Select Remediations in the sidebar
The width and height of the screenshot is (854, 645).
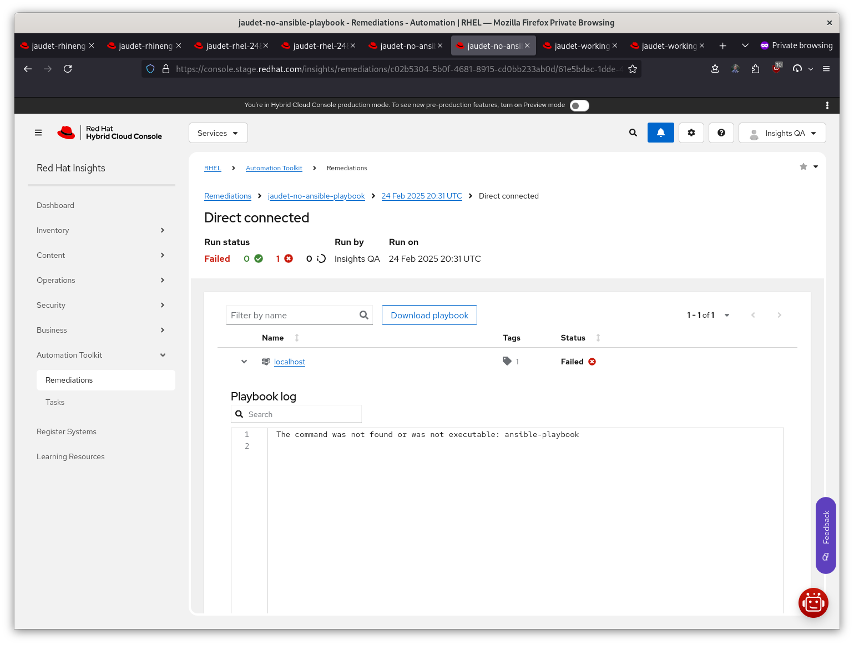point(106,380)
